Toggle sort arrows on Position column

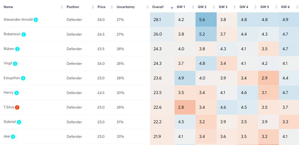coord(93,7)
